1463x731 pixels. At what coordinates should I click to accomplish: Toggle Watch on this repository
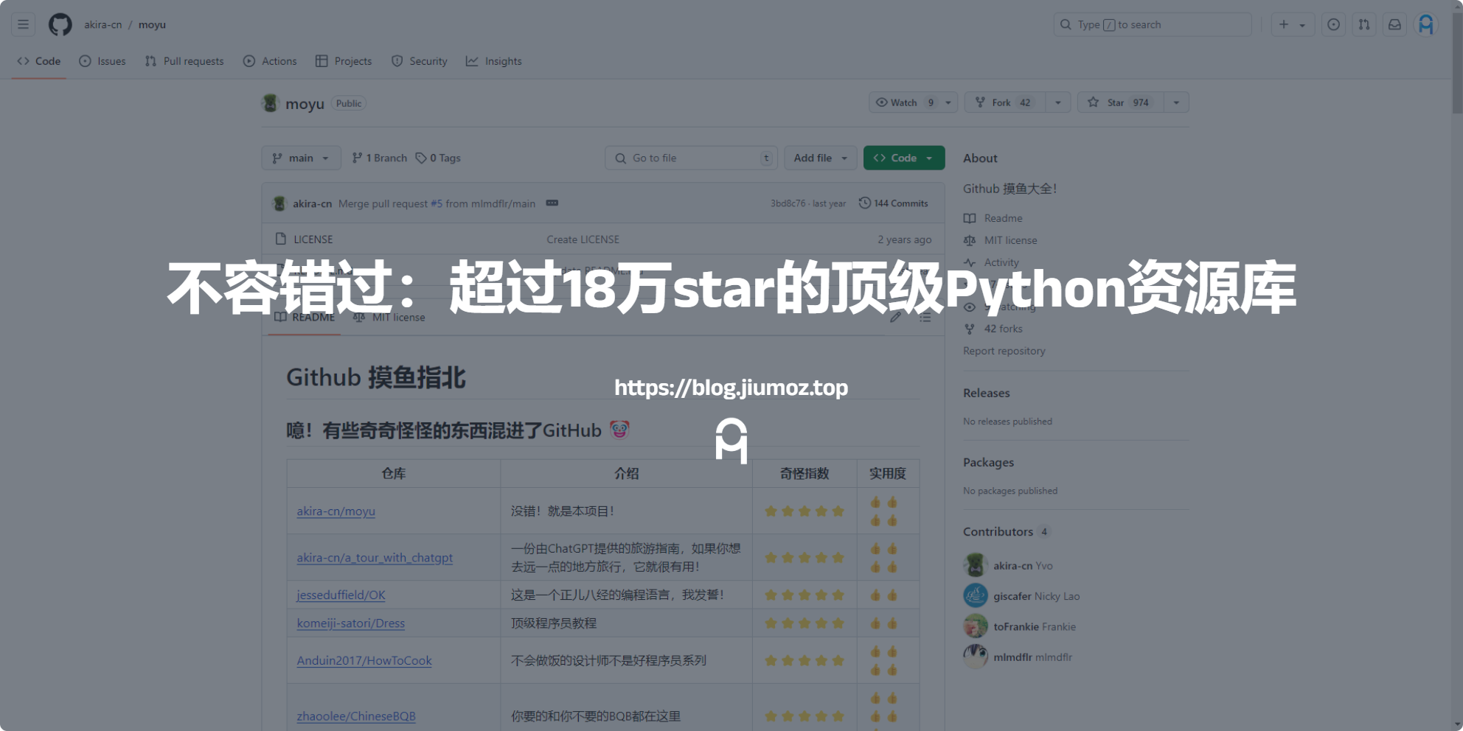903,102
